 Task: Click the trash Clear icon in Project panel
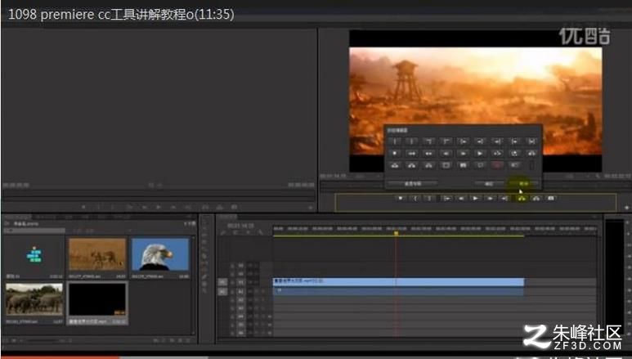click(188, 341)
